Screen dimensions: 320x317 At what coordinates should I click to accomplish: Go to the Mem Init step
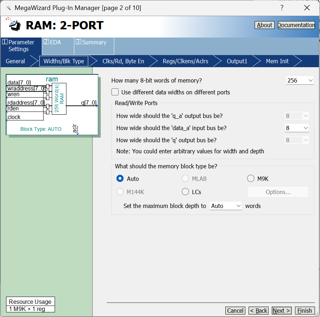tap(277, 61)
